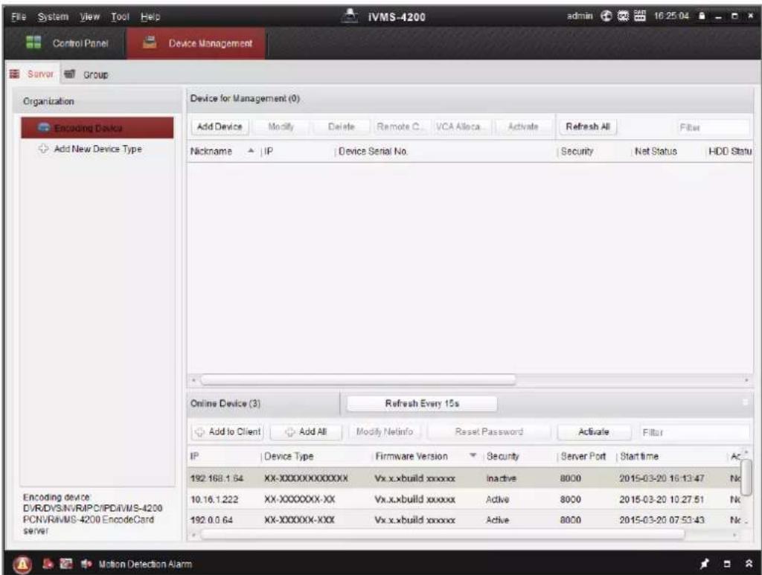Viewport: 762px width, 575px height.
Task: Click the image capture icon in status bar
Action: click(x=65, y=564)
